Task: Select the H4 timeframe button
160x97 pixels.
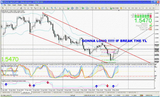Action: tap(143, 8)
